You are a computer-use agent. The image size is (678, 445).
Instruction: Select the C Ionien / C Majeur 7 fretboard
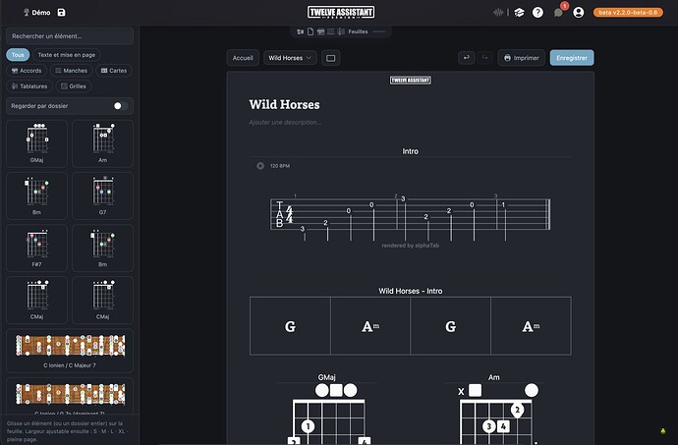[x=70, y=351]
